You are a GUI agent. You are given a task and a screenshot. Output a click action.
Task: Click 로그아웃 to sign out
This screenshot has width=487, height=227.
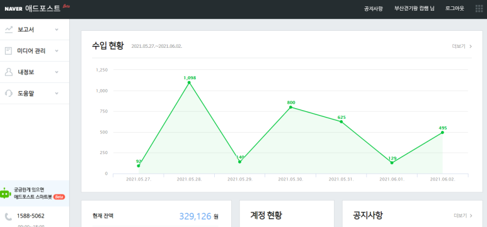pyautogui.click(x=455, y=9)
